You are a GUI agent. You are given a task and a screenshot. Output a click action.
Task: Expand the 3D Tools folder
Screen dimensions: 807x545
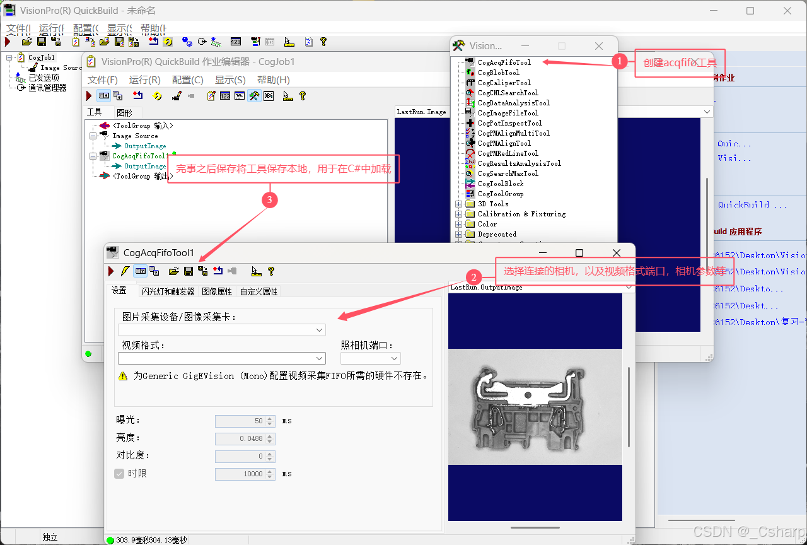(458, 204)
